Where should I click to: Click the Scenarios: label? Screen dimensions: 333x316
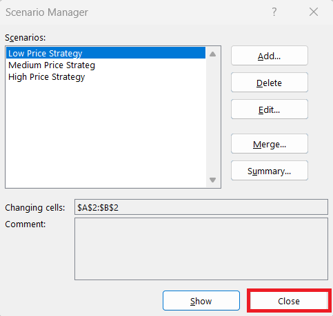click(26, 37)
